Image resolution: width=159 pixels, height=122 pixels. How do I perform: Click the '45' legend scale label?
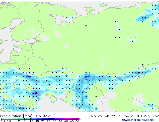(72, 121)
